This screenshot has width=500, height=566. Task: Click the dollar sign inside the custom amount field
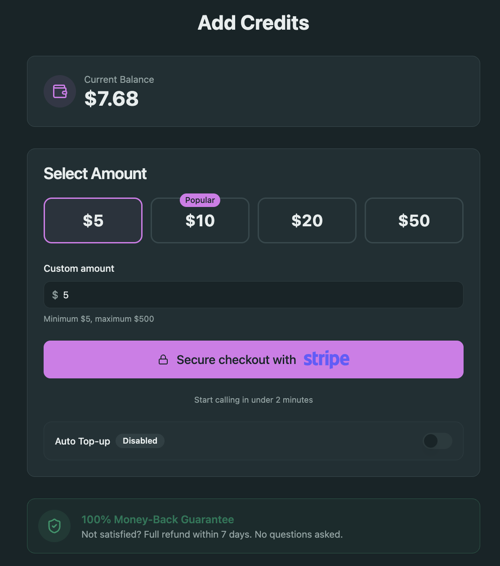point(55,295)
